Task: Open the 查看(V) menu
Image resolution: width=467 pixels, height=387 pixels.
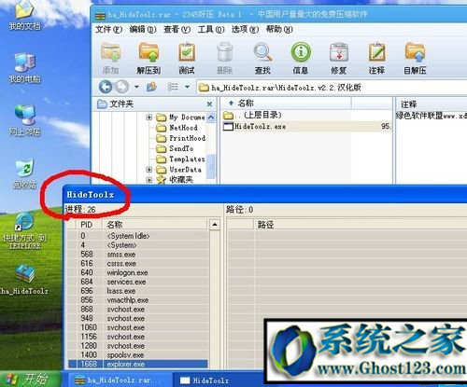Action: 177,30
